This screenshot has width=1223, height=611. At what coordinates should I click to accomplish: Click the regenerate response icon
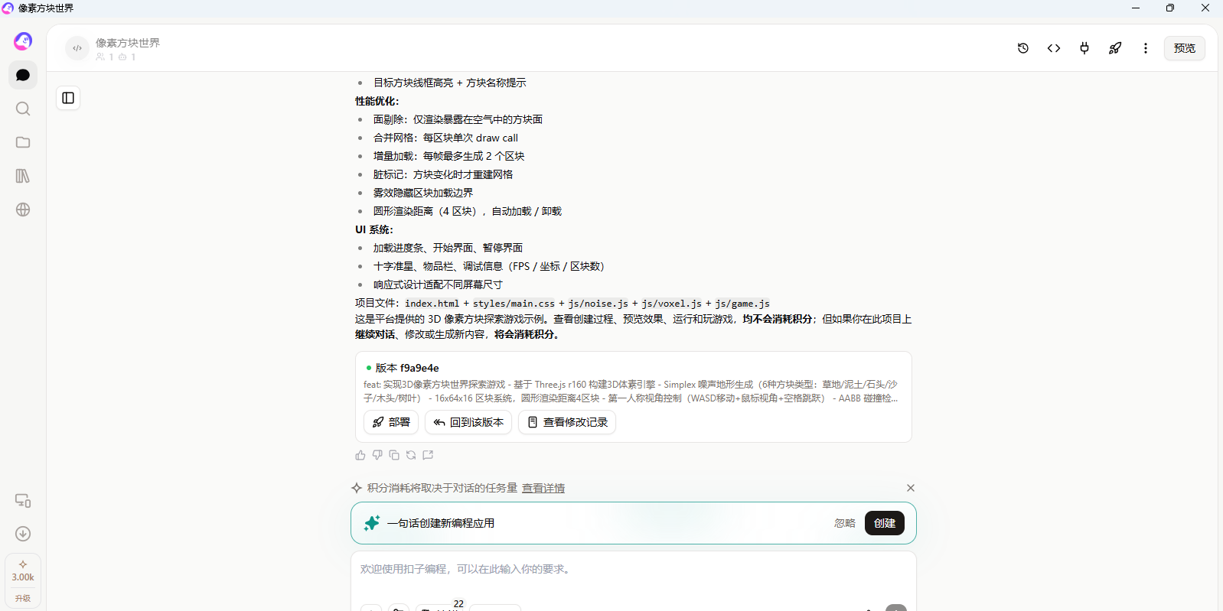(411, 455)
